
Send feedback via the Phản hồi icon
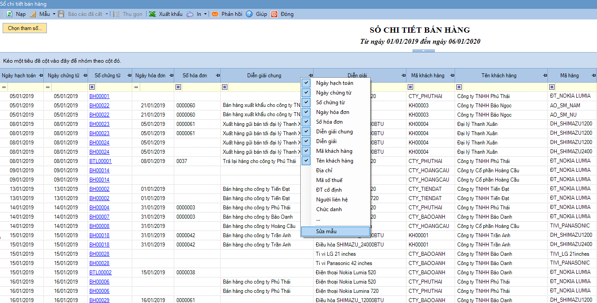[214, 14]
